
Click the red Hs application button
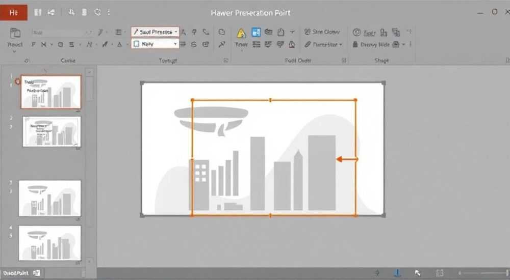pos(14,13)
